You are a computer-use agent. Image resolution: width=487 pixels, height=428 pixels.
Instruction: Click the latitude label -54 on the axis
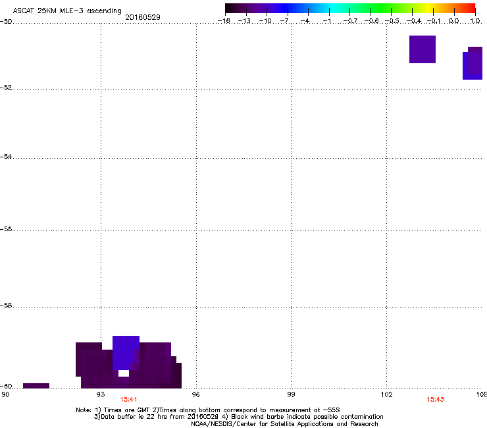(6, 156)
